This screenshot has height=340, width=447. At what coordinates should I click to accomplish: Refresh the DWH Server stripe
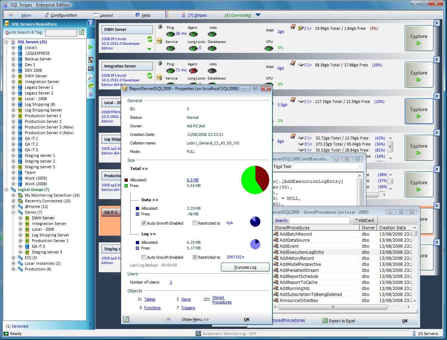tap(150, 39)
